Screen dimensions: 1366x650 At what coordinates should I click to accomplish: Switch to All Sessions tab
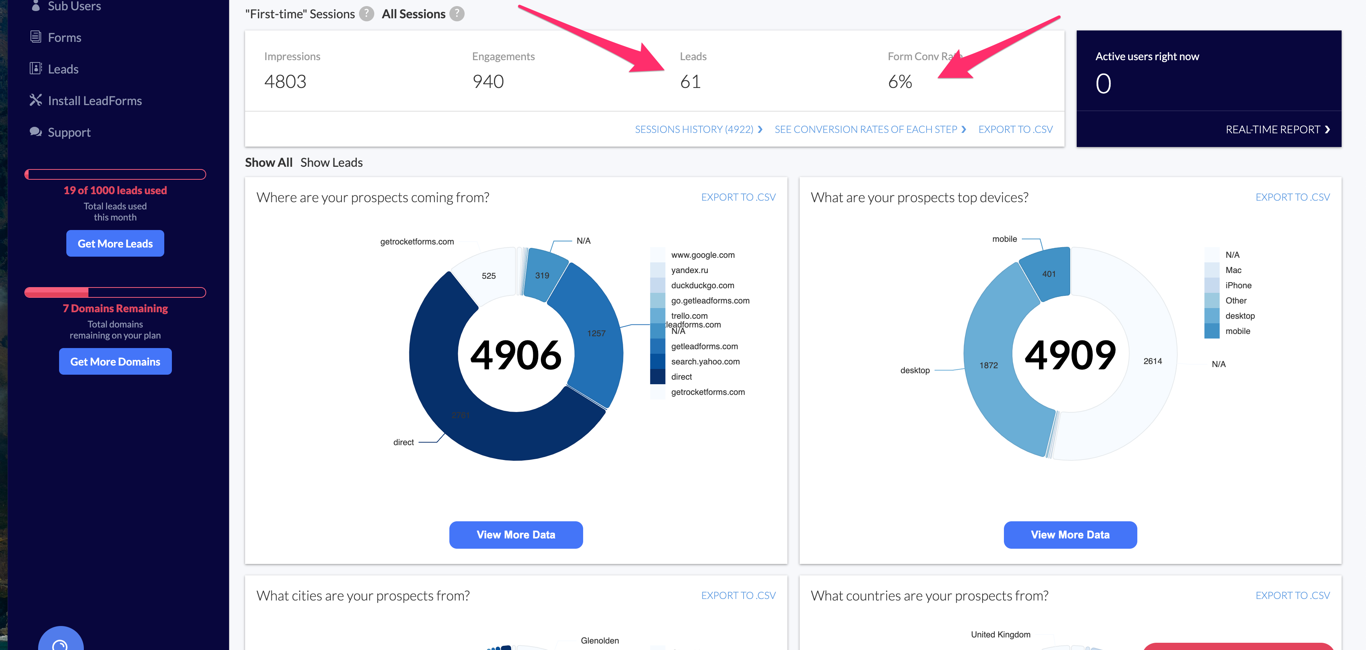point(413,14)
